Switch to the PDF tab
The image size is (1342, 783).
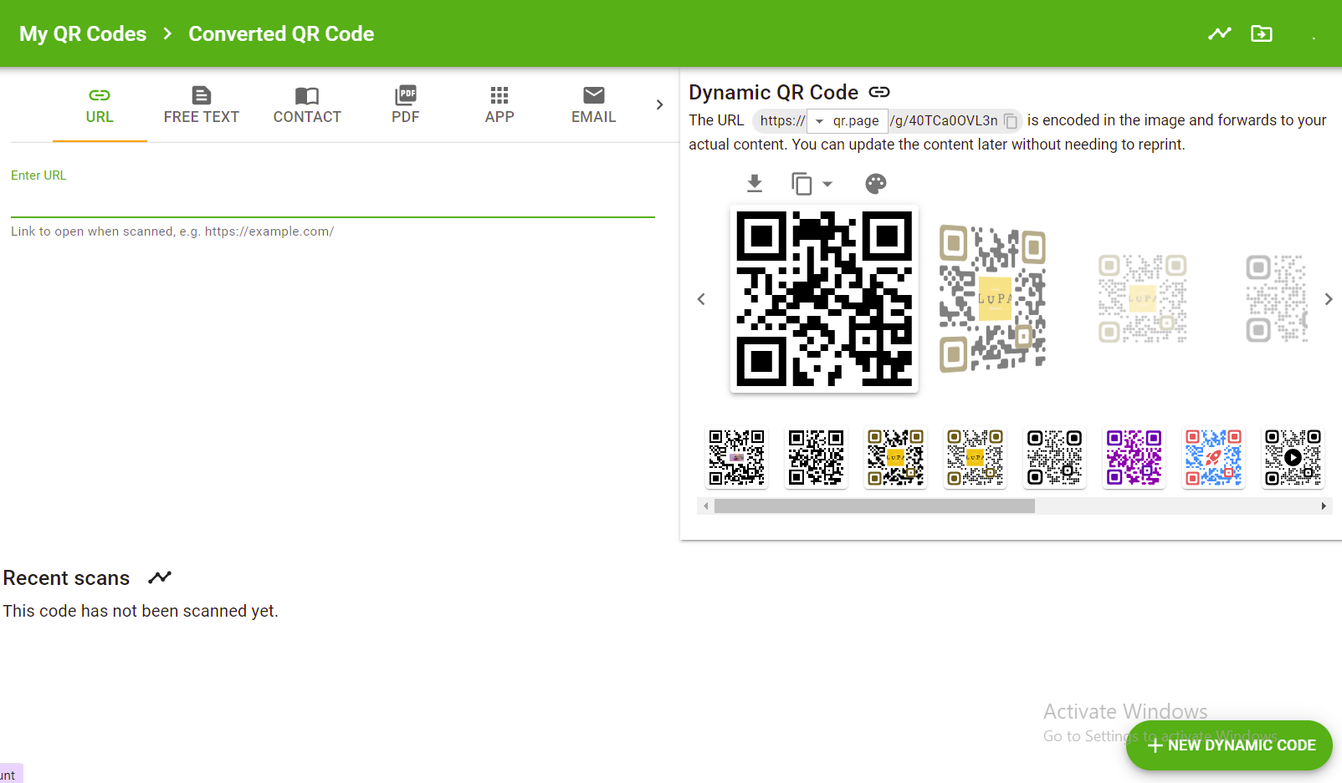pos(405,105)
